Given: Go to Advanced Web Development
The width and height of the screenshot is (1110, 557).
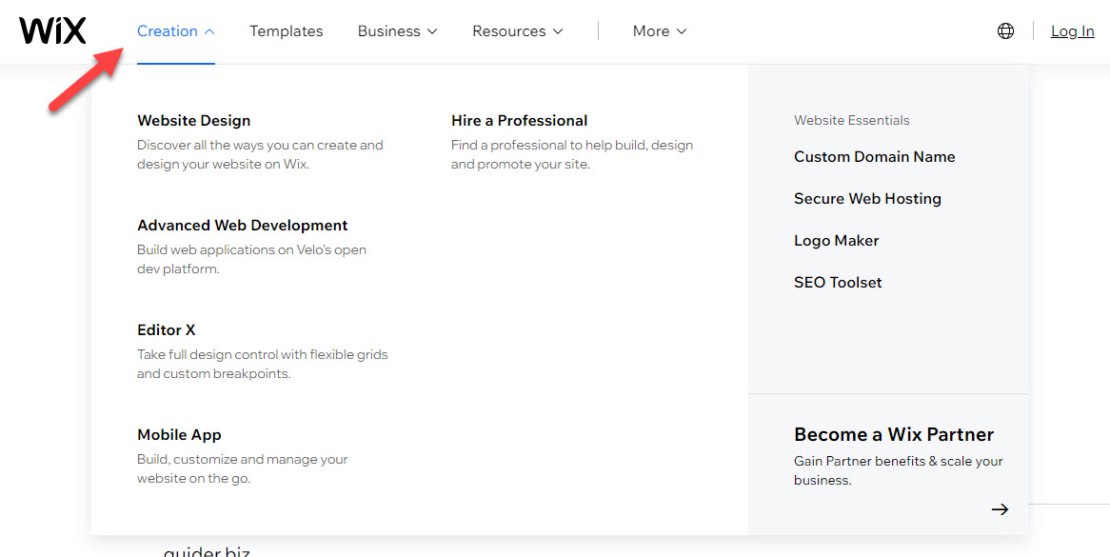Looking at the screenshot, I should (x=242, y=225).
